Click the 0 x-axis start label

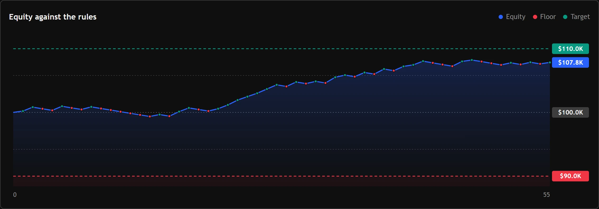coord(15,195)
